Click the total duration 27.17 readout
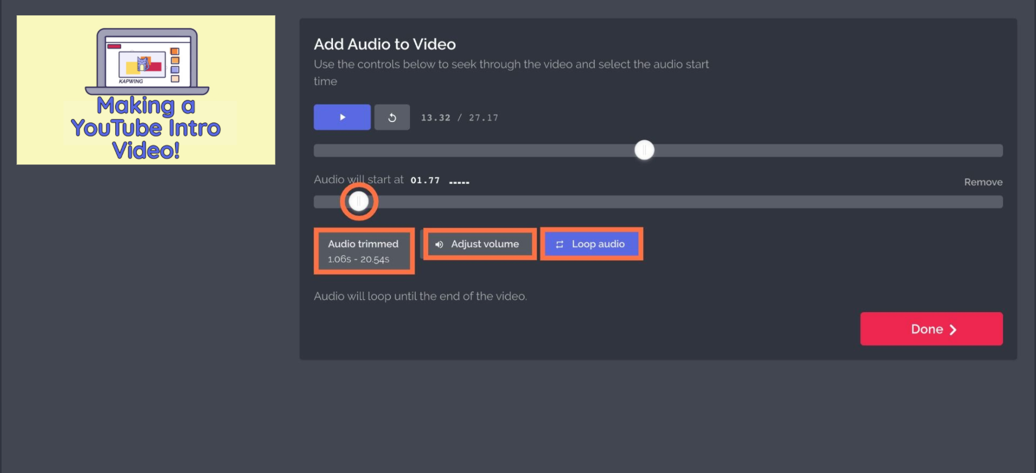The width and height of the screenshot is (1036, 473). 483,118
